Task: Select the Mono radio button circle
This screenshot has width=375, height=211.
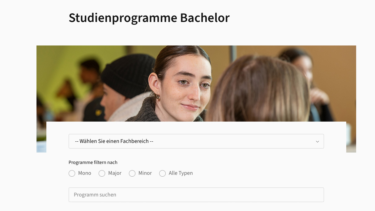Action: coord(72,174)
